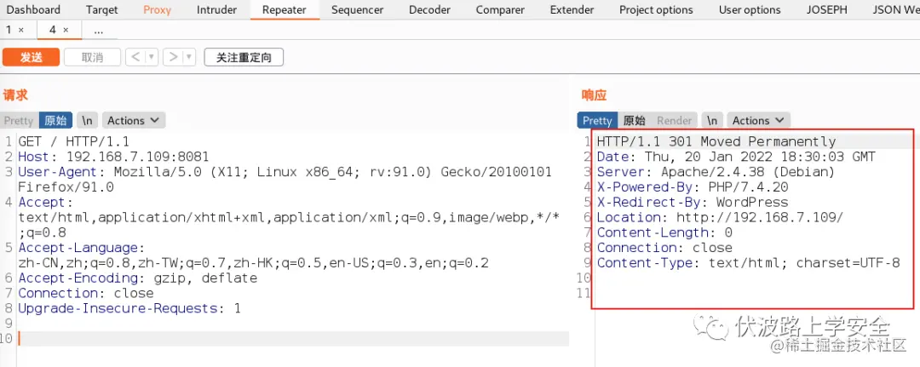This screenshot has width=920, height=367.
Task: Switch request view to 原始 raw
Action: 55,120
